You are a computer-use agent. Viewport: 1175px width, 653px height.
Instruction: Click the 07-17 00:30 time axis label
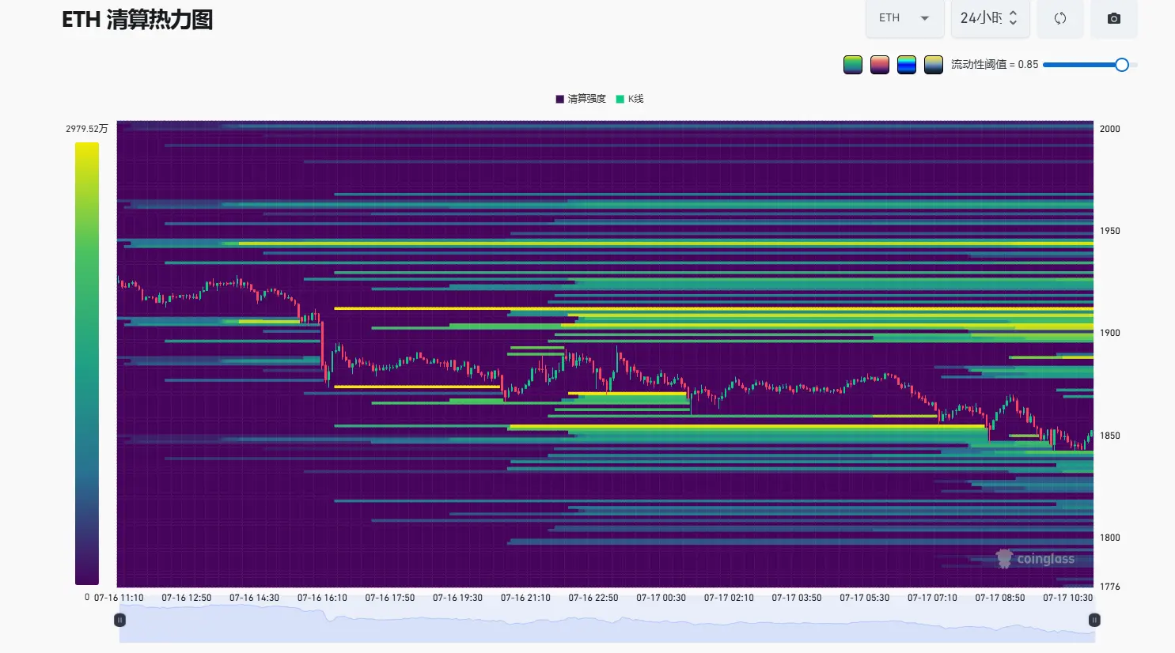(x=661, y=598)
